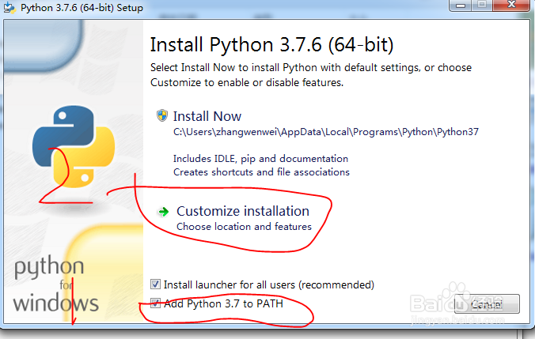Toggle Add Python 3.7 to PATH checkbox
535x339 pixels.
click(x=155, y=303)
